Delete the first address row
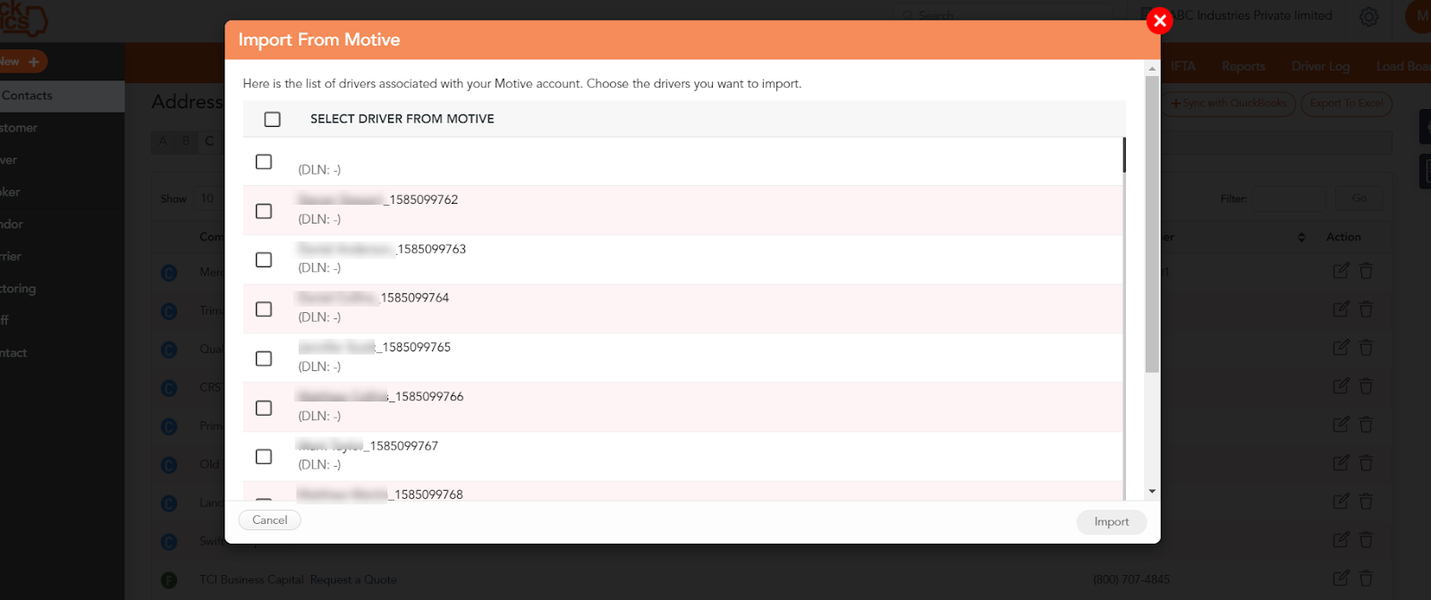Image resolution: width=1431 pixels, height=600 pixels. coord(1366,271)
